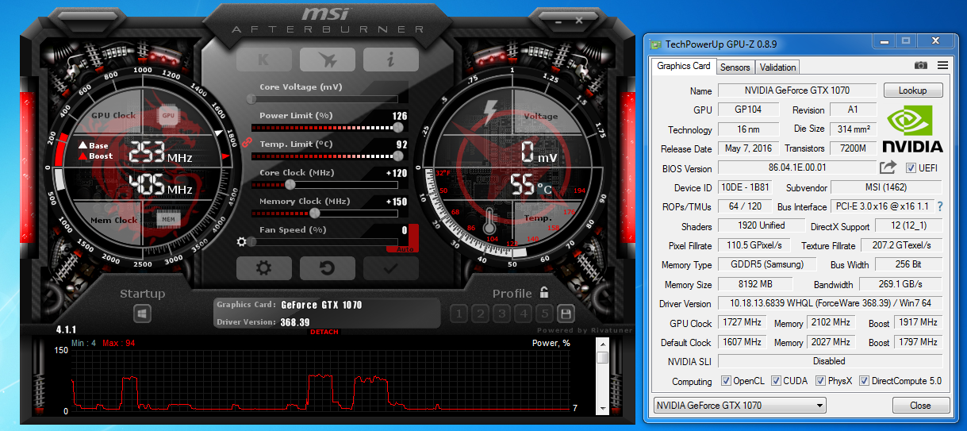Screen dimensions: 967x431
Task: Toggle the Startup Windows logo button
Action: [x=142, y=314]
